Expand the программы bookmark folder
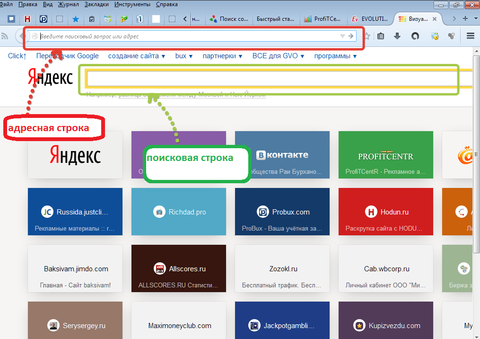Image resolution: width=480 pixels, height=339 pixels. [x=335, y=56]
